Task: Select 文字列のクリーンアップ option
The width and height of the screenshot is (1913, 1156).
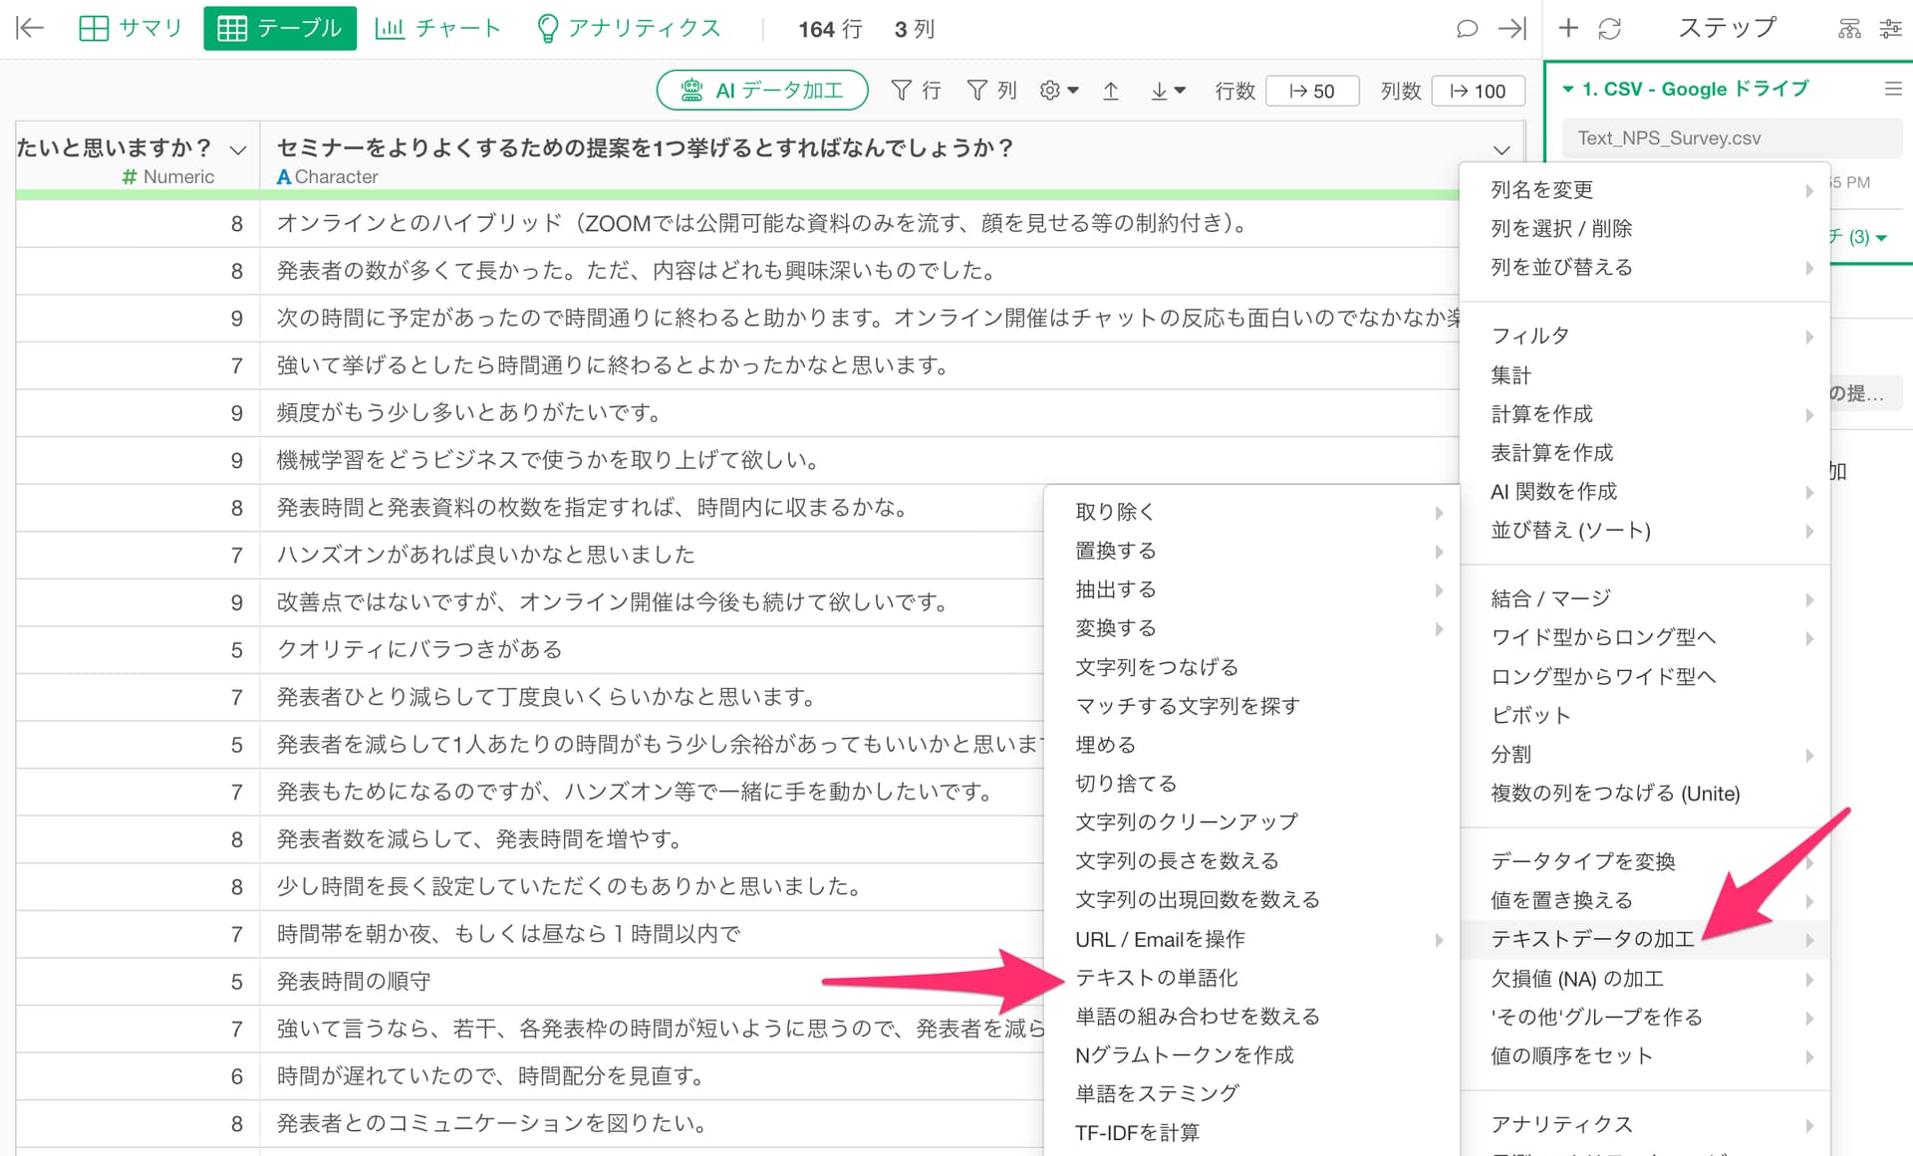Action: pyautogui.click(x=1252, y=822)
